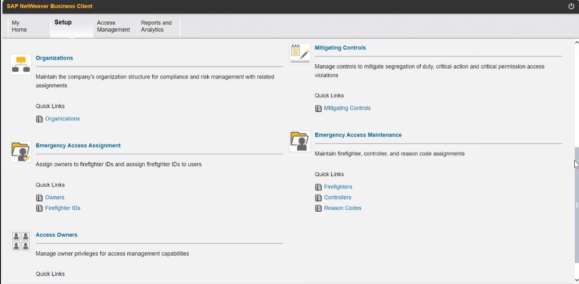579x284 pixels.
Task: Select the Setup tab
Action: (x=63, y=23)
